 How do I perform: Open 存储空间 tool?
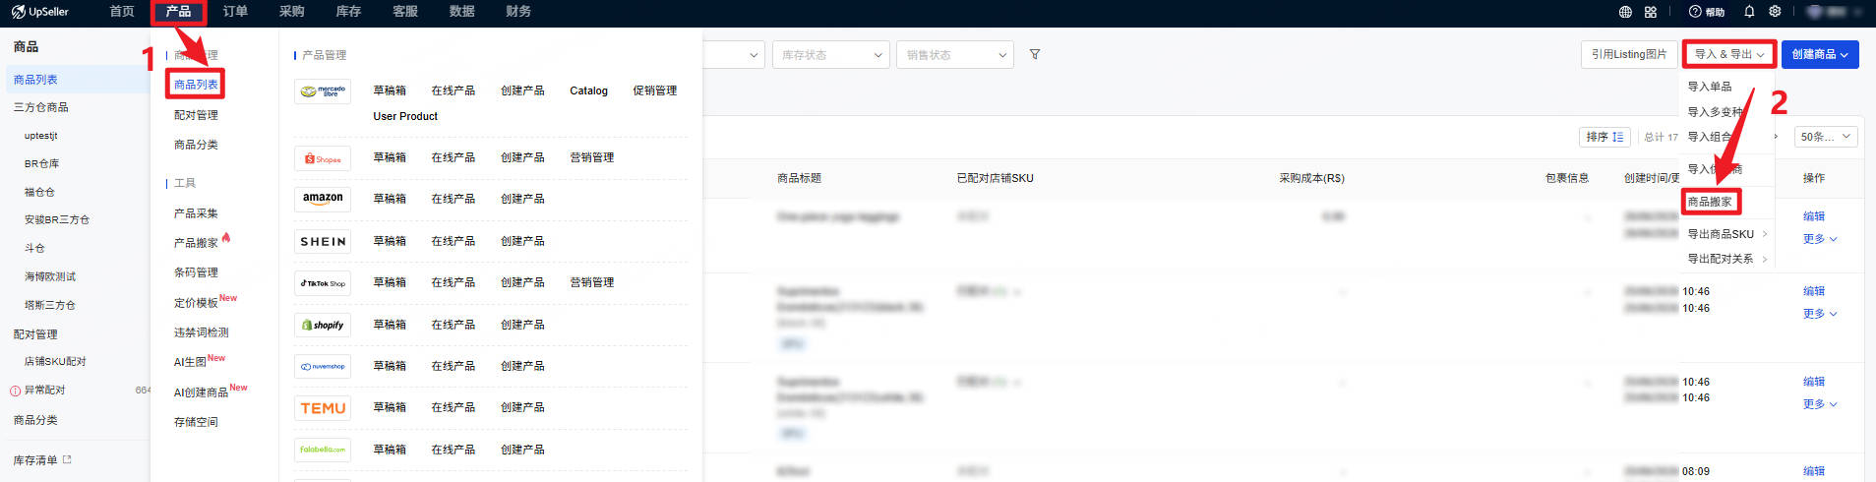196,422
